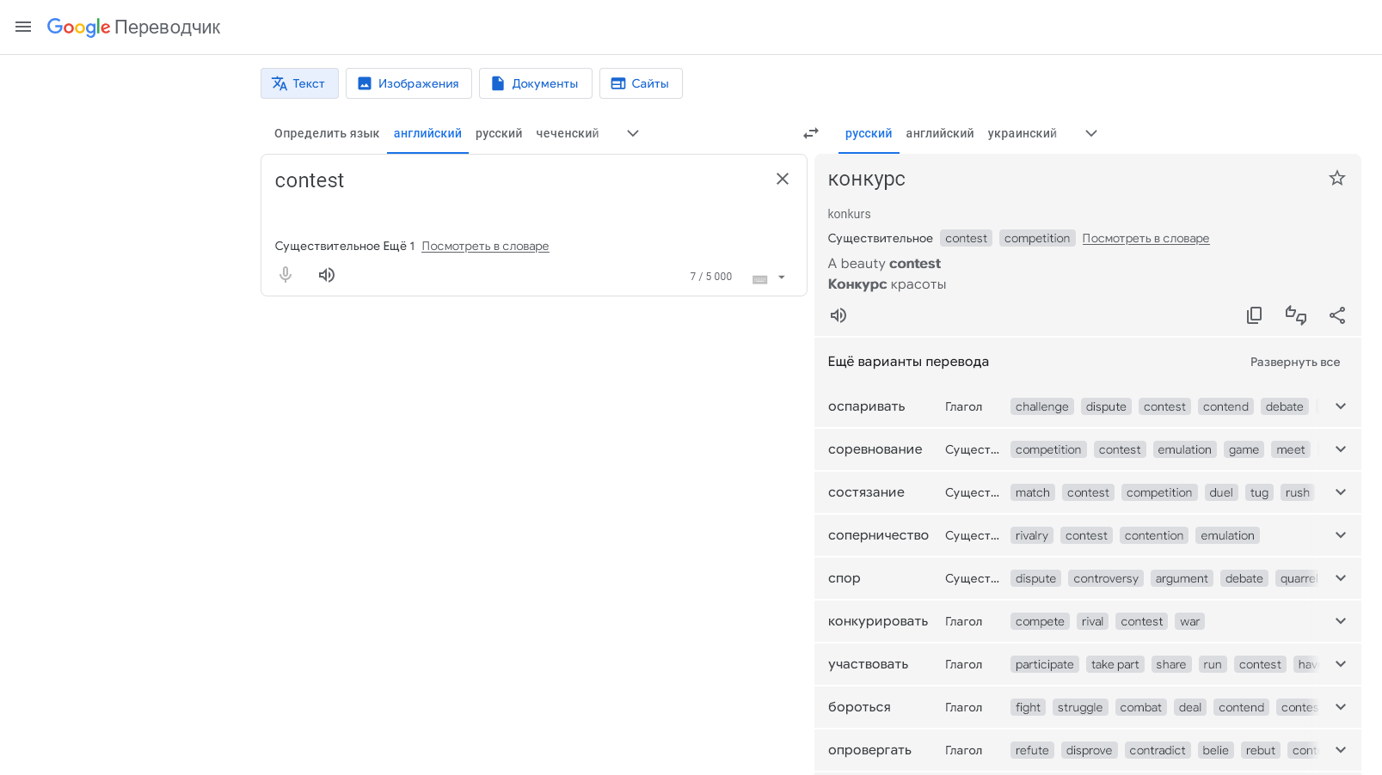Clear the source text 'contest'
This screenshot has width=1382, height=775.
click(x=783, y=179)
